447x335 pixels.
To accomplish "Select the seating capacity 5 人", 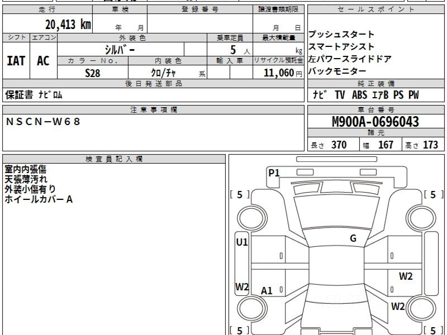I will [x=240, y=50].
